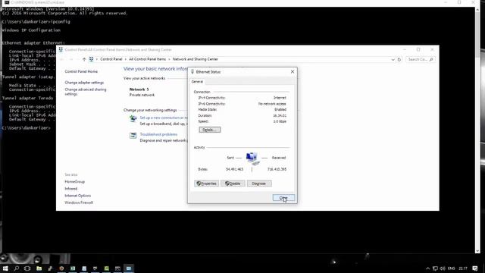Click the Network 5 name text
The image size is (485, 273).
[x=139, y=89]
